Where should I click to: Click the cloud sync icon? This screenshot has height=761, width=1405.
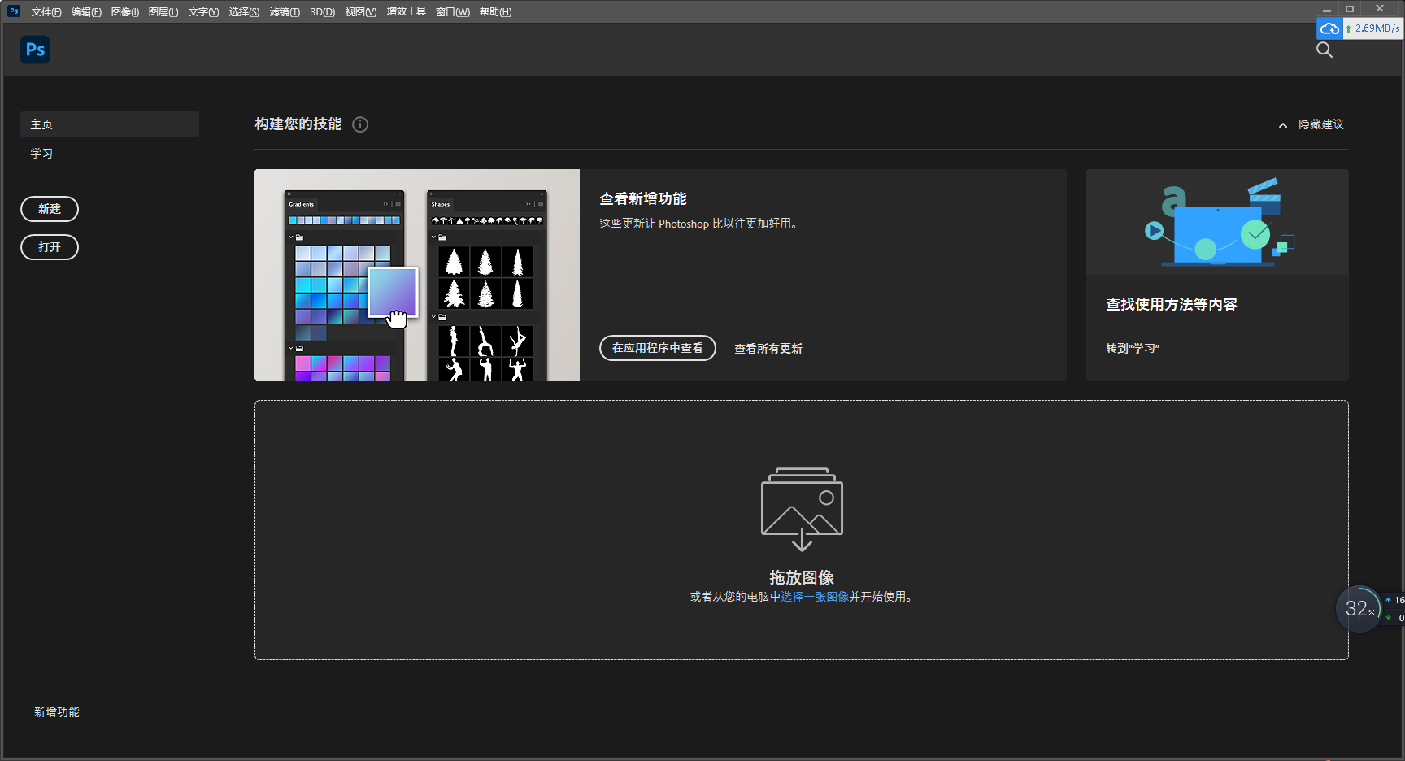(x=1329, y=28)
